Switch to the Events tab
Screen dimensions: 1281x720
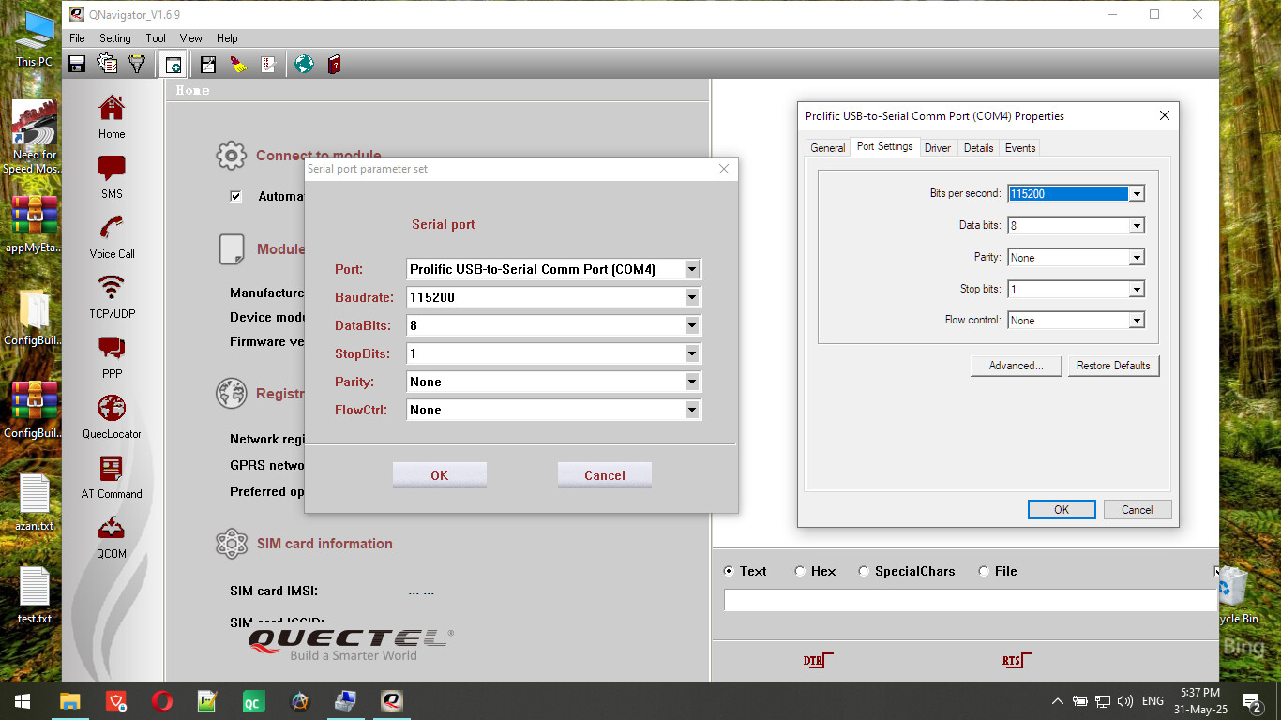click(x=1020, y=148)
